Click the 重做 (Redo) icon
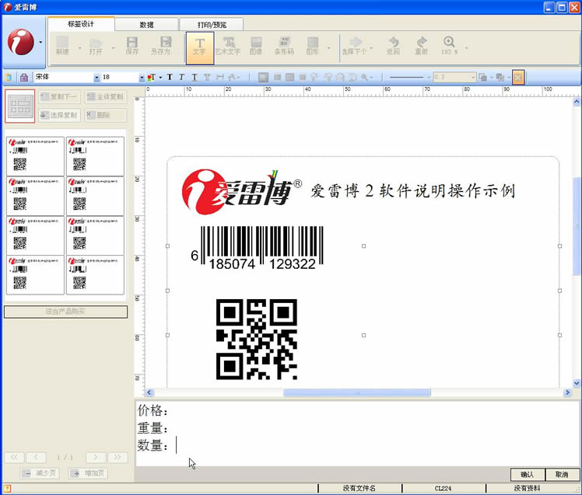582x495 pixels. 422,46
